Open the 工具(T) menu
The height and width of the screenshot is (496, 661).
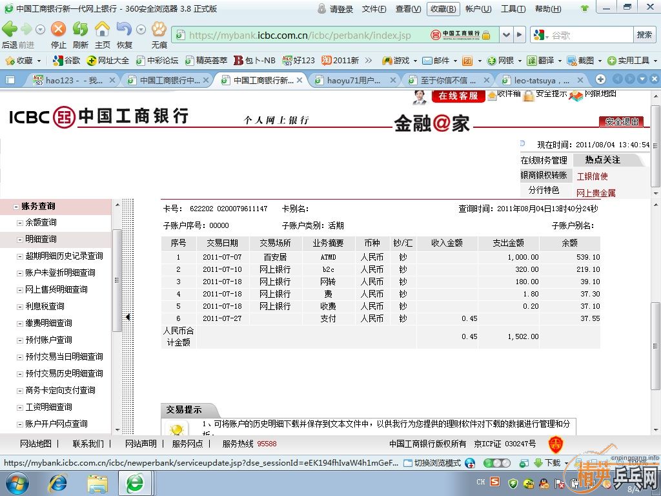pos(513,9)
